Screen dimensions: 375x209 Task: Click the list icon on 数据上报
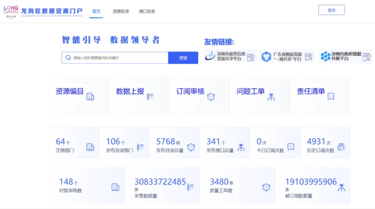tap(150, 96)
